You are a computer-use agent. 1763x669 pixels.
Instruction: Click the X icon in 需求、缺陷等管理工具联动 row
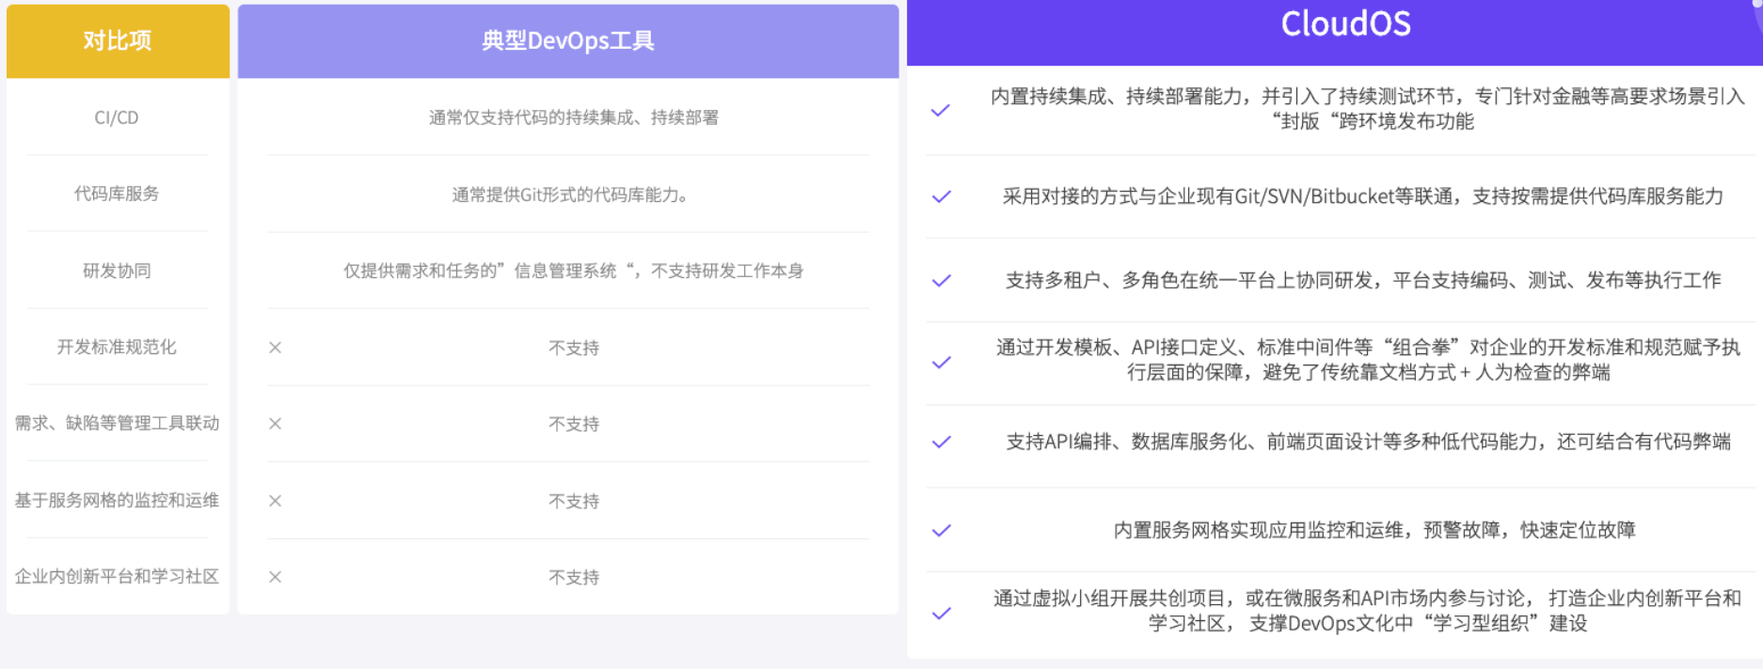tap(275, 424)
